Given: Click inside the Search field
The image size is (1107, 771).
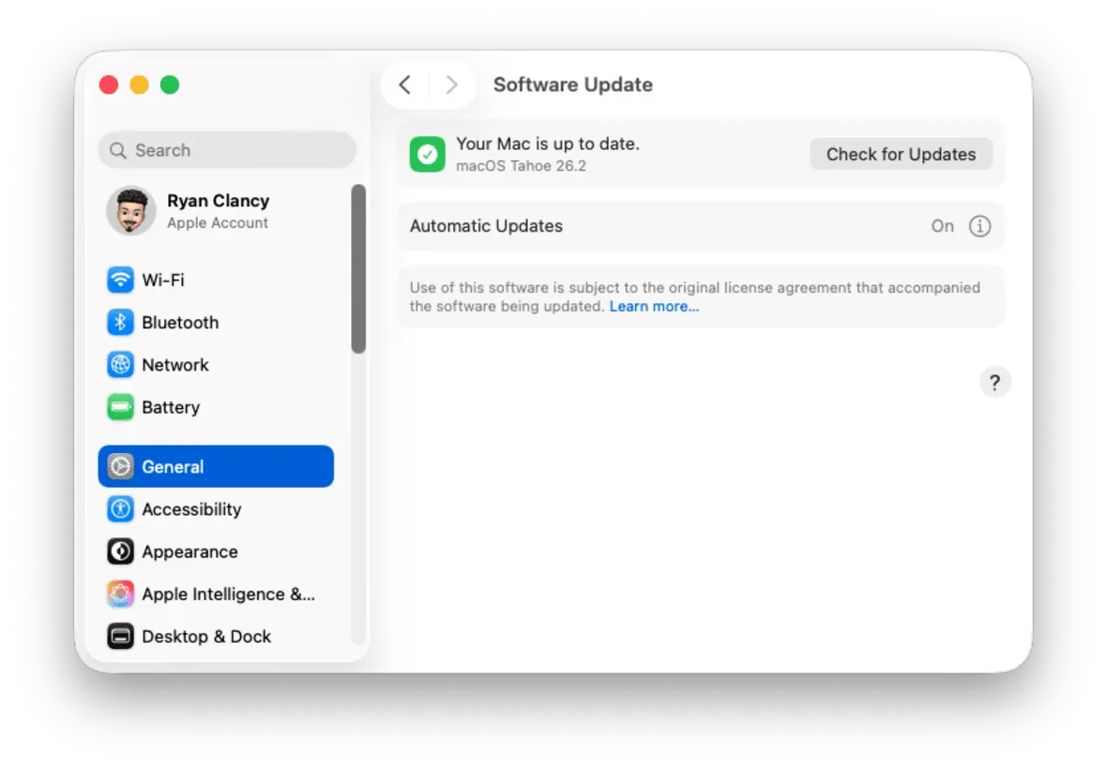Looking at the screenshot, I should [x=227, y=150].
